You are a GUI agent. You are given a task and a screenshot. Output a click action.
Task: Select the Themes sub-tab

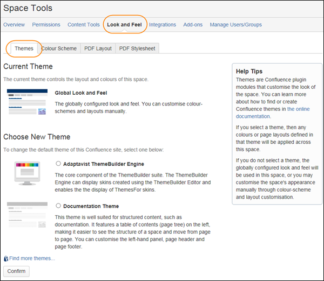click(24, 48)
